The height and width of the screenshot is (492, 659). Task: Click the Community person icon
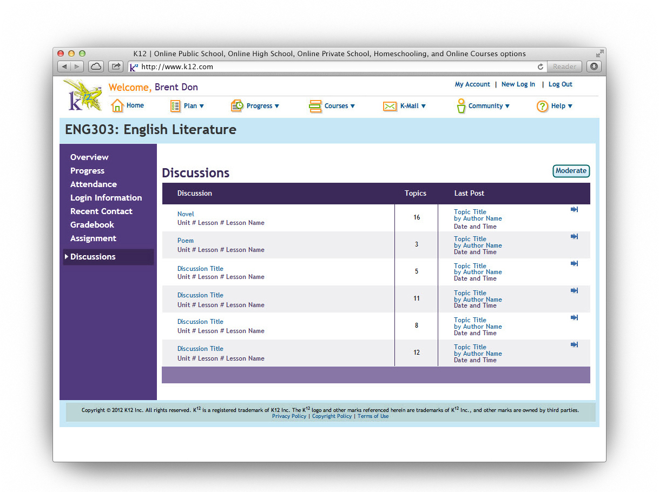coord(461,105)
